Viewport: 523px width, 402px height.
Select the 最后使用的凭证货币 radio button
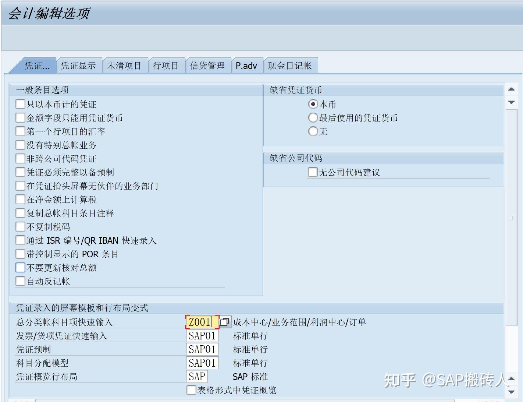(313, 117)
